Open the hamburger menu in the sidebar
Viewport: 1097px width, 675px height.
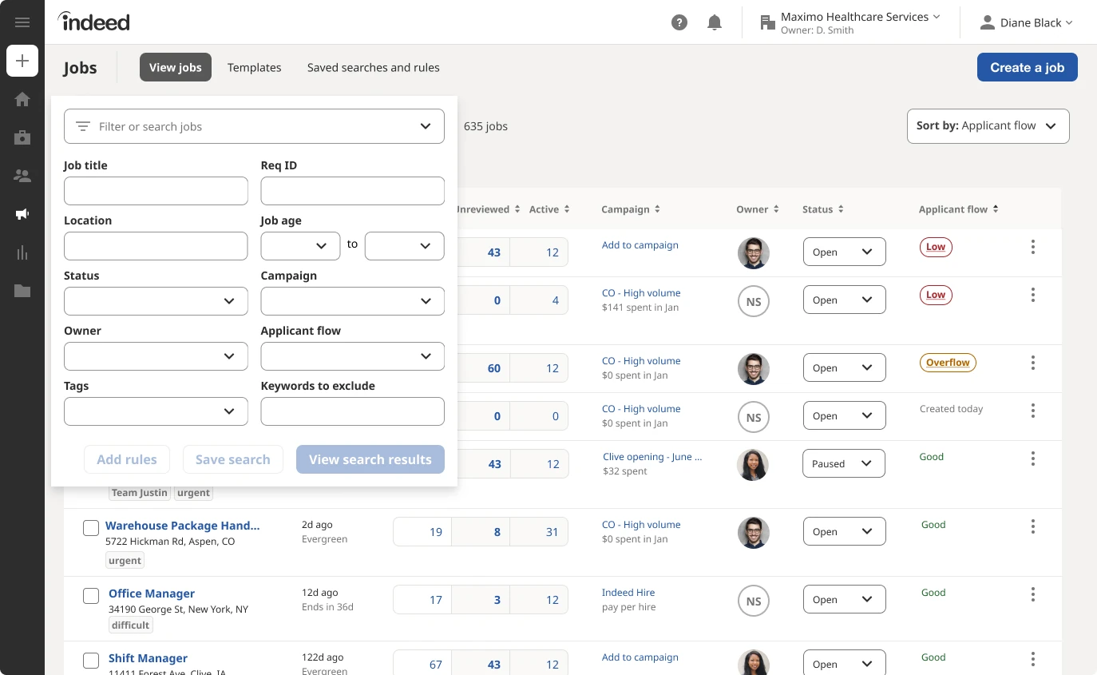point(22,22)
